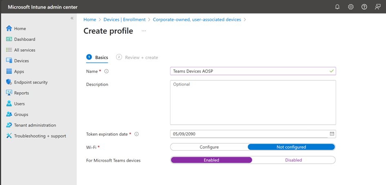Select Apps in the sidebar

click(19, 71)
